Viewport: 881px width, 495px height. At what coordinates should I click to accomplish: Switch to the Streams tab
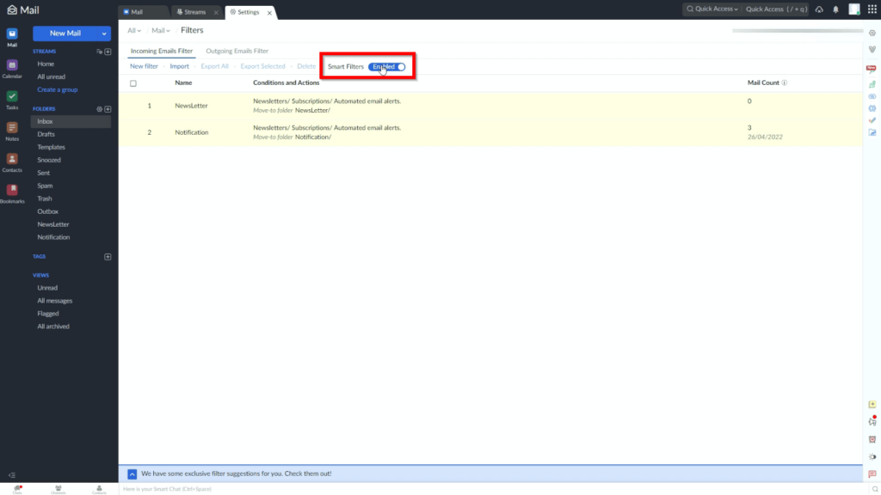pos(191,12)
